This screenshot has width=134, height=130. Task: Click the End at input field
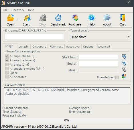(98, 64)
